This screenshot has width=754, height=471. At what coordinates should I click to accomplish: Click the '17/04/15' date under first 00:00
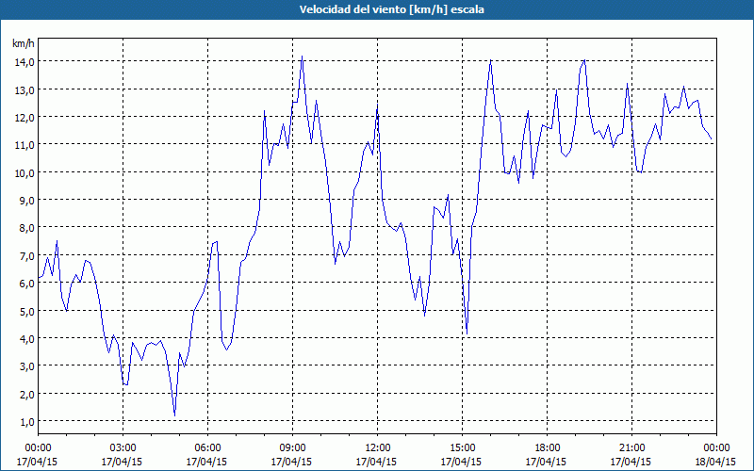click(x=38, y=462)
